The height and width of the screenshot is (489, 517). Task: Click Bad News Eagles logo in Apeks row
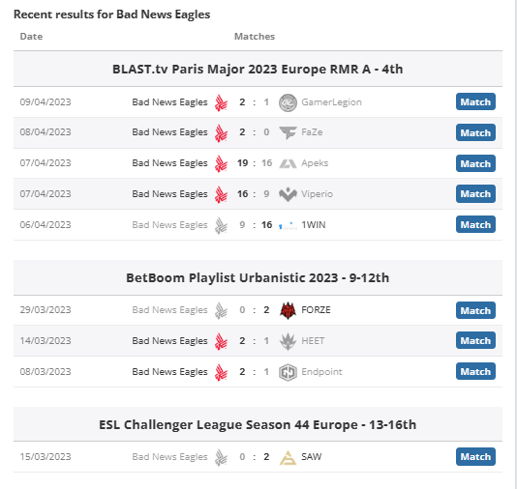pyautogui.click(x=221, y=163)
